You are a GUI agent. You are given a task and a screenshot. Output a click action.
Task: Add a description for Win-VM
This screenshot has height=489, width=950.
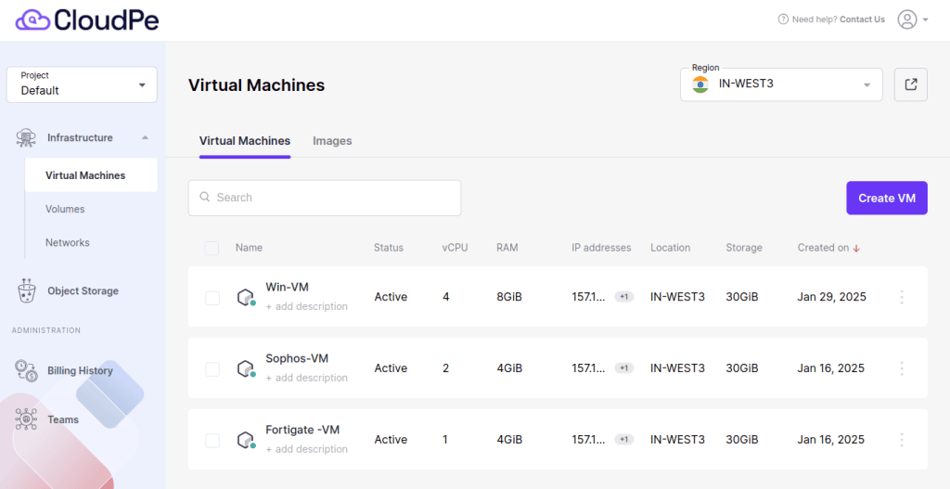[x=306, y=306]
